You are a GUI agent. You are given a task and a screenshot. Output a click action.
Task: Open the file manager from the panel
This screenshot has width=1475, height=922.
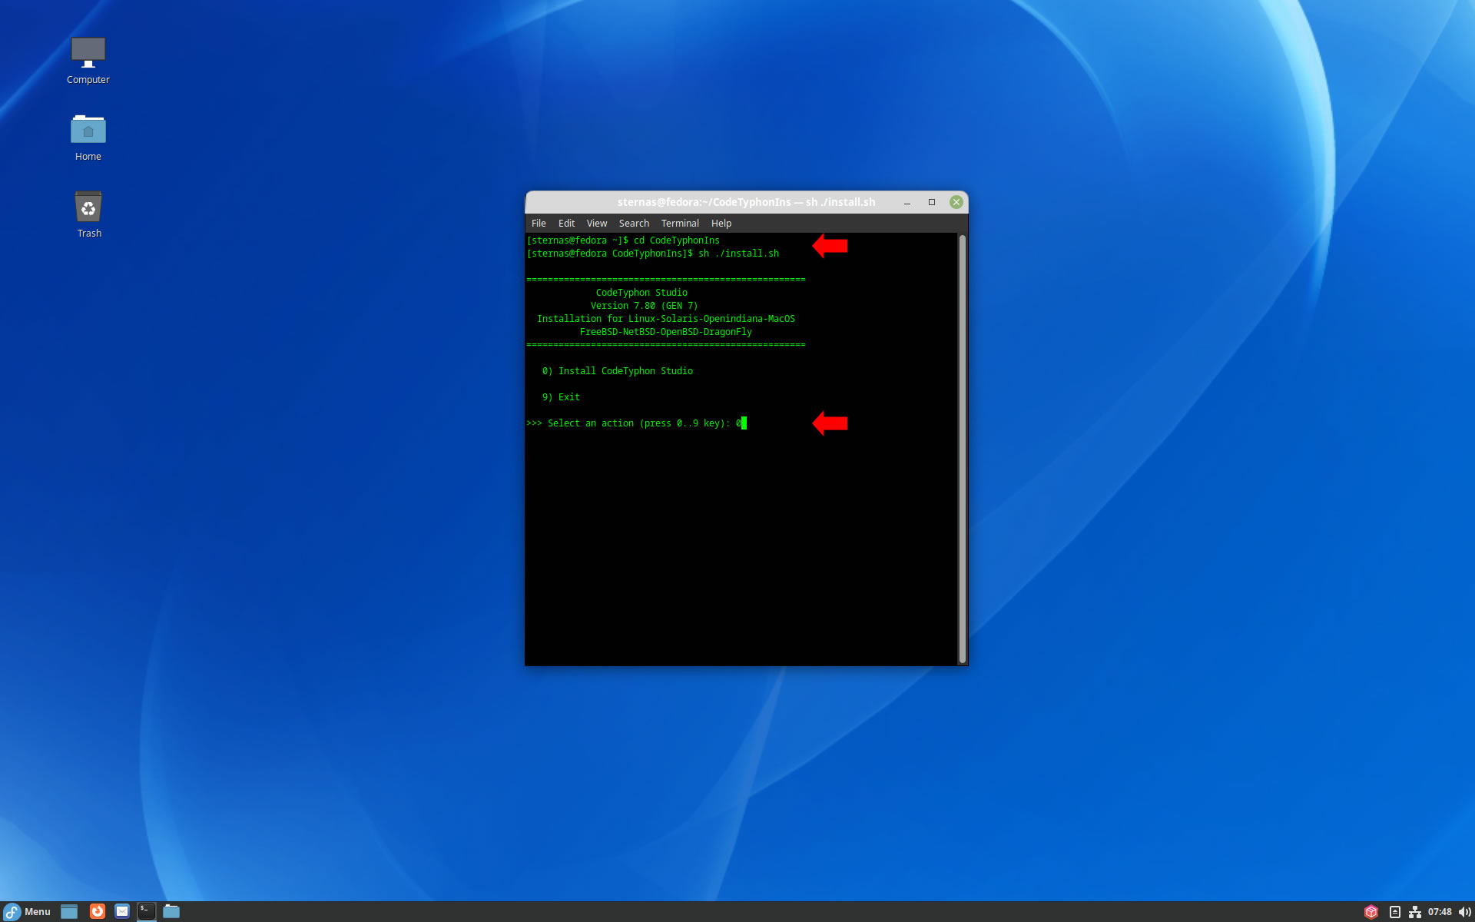(x=171, y=911)
